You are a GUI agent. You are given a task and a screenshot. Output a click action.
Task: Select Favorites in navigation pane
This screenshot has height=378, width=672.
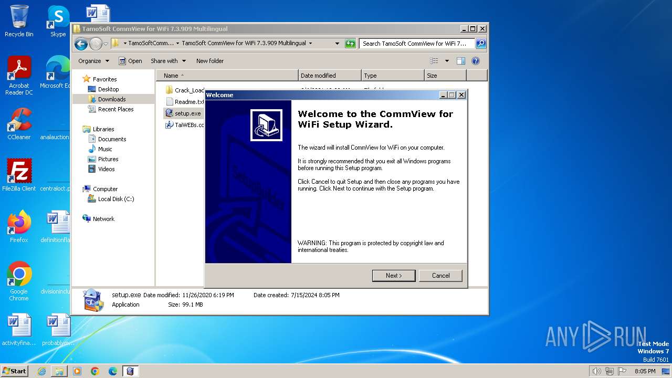[x=100, y=79]
